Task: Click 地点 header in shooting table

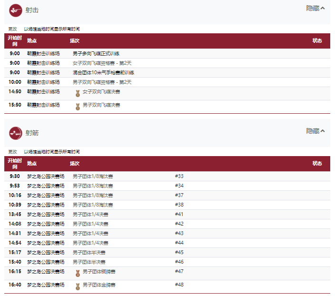Action: (32, 41)
